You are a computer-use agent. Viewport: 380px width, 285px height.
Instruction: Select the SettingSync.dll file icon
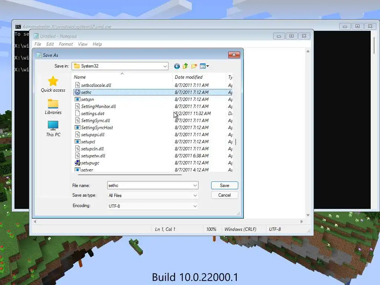(77, 120)
